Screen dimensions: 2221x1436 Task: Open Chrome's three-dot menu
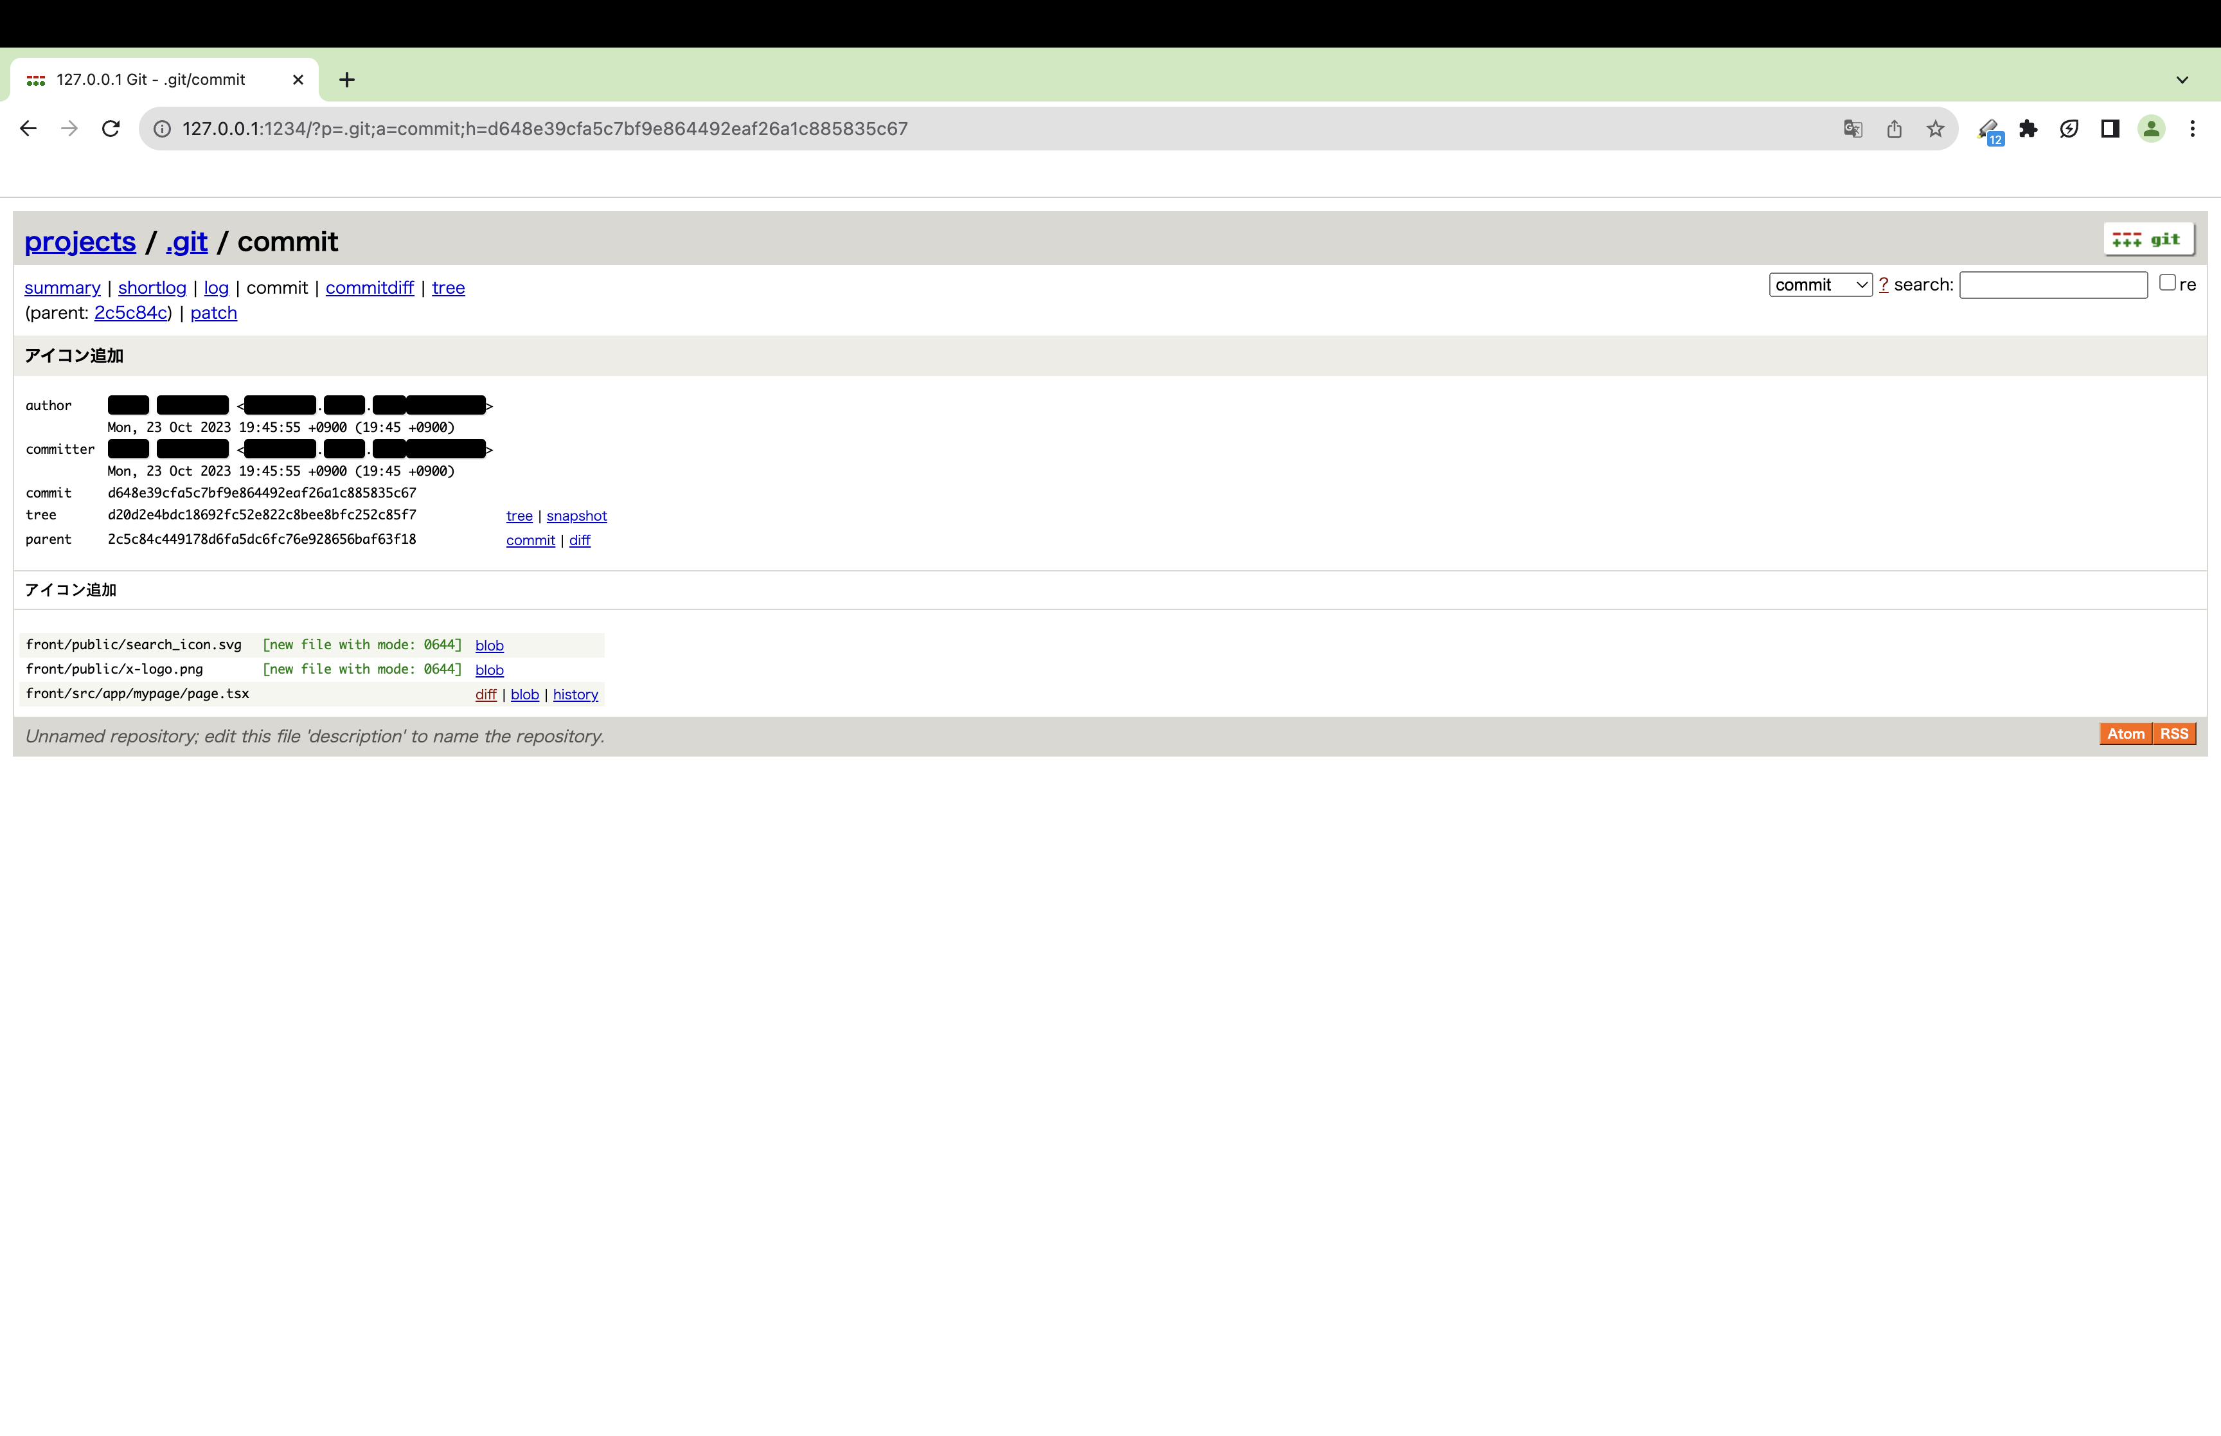point(2193,129)
